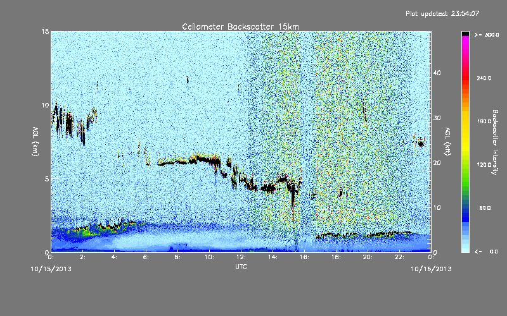This screenshot has height=316, width=507.
Task: Click the 10: hour tick label
Action: tap(209, 257)
